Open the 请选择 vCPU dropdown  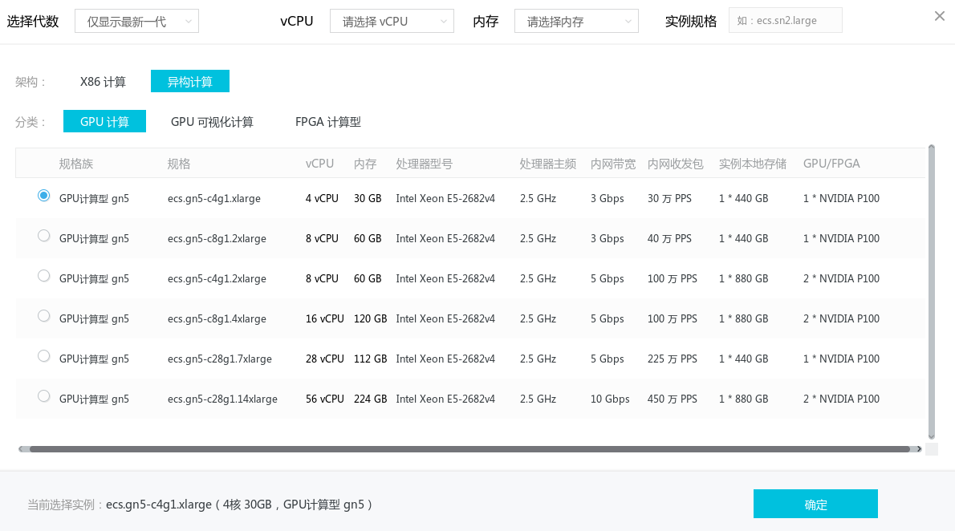point(392,22)
